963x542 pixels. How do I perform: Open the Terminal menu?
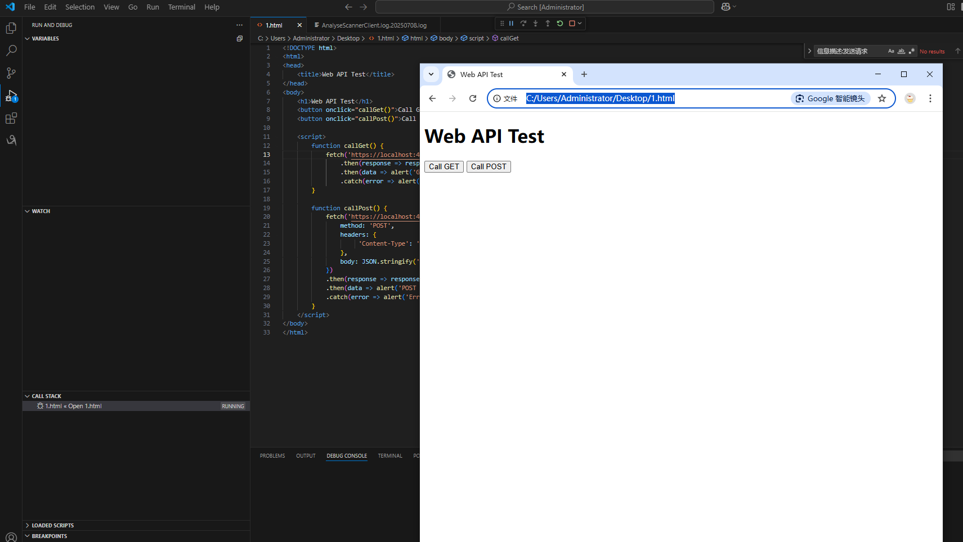181,7
